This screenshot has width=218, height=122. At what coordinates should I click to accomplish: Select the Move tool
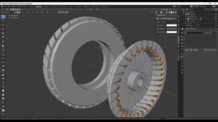coord(3,25)
